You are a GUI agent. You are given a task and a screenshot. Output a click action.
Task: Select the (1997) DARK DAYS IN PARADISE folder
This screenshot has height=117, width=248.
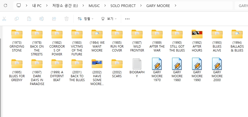click(x=37, y=72)
